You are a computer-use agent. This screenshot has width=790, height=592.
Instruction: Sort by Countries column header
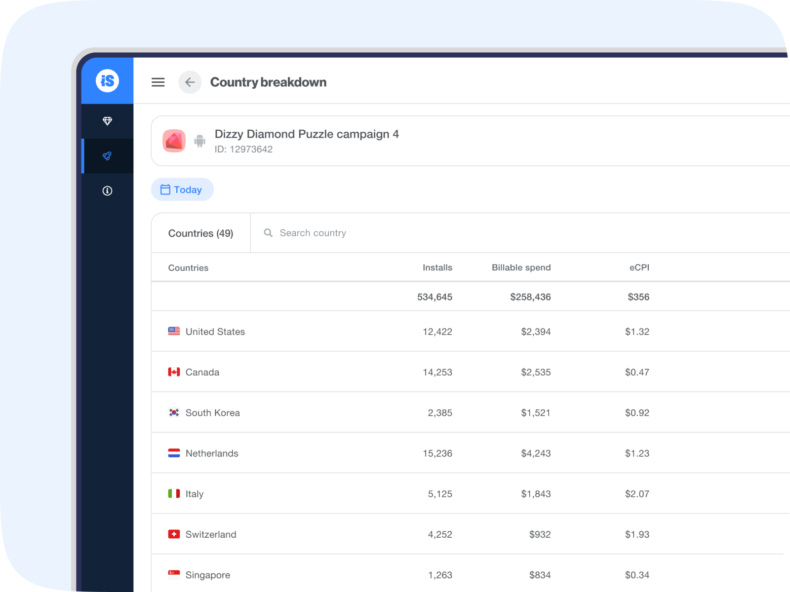188,268
